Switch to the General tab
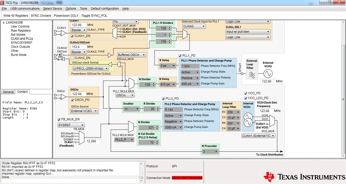346x184 pixels. [x=8, y=92]
